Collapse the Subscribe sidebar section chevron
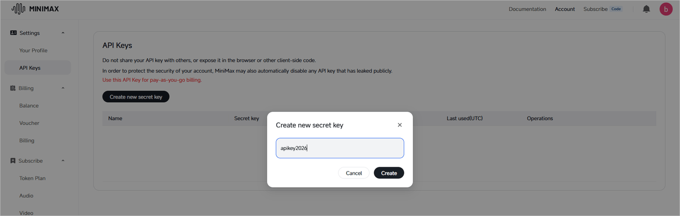Screen dimensions: 680x216 coord(63,161)
